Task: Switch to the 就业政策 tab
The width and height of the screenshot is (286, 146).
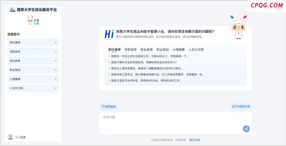Action: [x=147, y=50]
